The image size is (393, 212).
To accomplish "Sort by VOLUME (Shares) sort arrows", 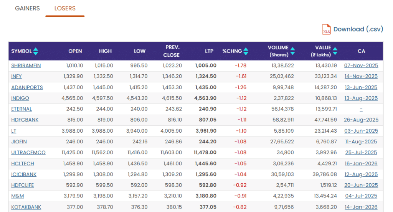I will (292, 51).
